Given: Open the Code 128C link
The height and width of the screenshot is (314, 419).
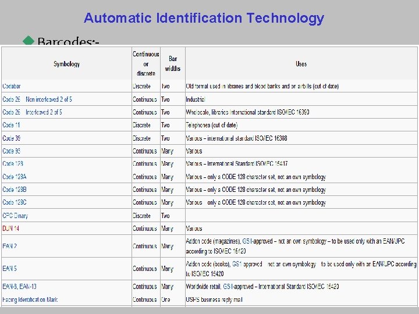Looking at the screenshot, I should tap(15, 202).
